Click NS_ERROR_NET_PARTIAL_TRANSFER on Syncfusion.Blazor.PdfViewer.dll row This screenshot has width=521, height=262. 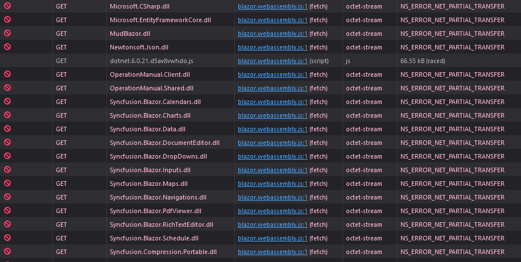point(452,210)
